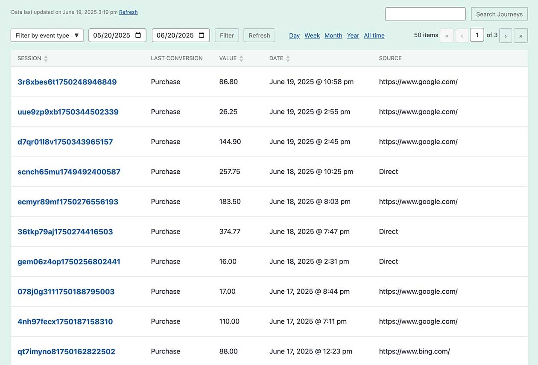
Task: Click value 17.00
Action: tap(227, 291)
